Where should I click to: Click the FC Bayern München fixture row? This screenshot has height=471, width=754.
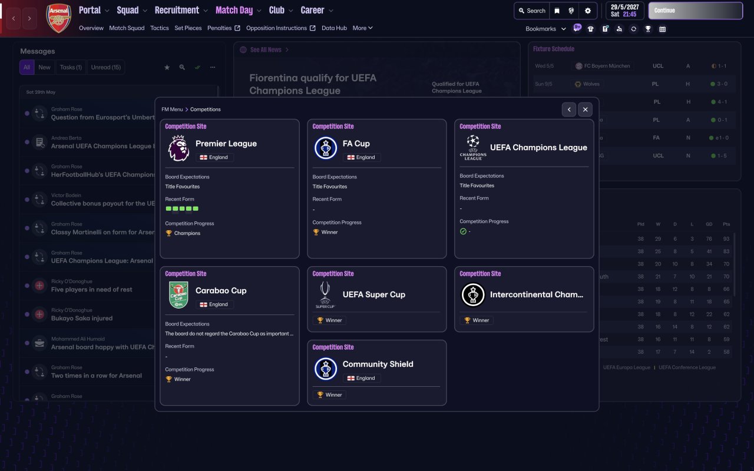[x=634, y=66]
